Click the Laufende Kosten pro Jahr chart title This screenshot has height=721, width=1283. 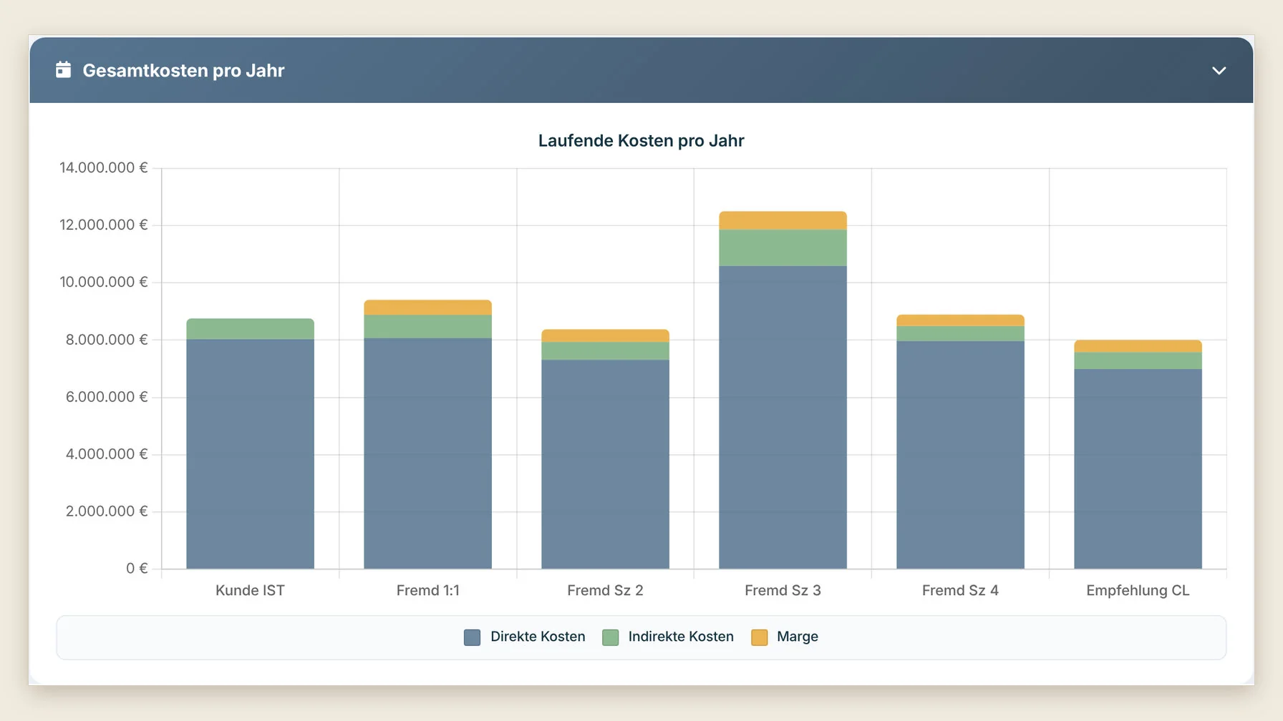(x=641, y=140)
